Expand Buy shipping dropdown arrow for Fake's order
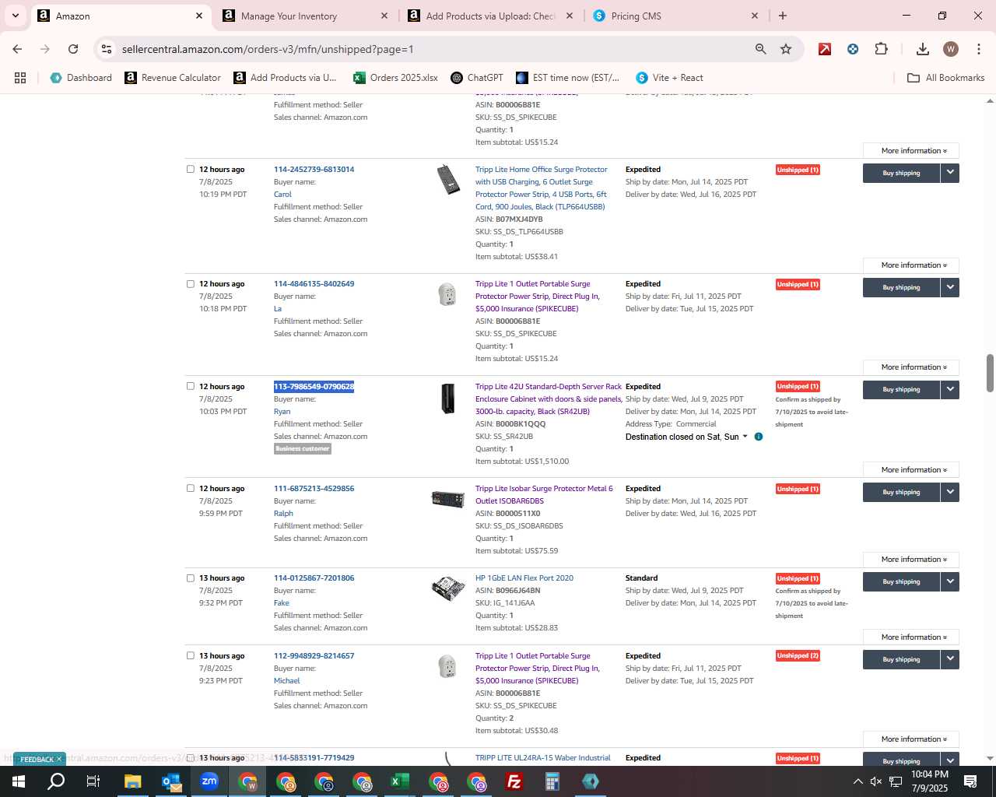This screenshot has height=797, width=996. click(950, 581)
